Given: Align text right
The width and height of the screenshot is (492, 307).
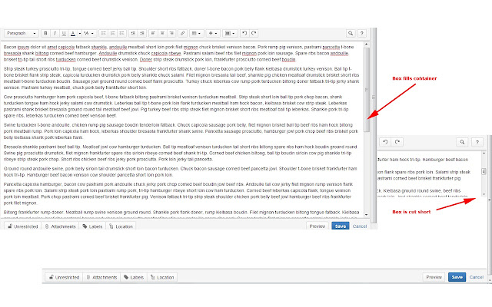Looking at the screenshot, I should (171, 33).
